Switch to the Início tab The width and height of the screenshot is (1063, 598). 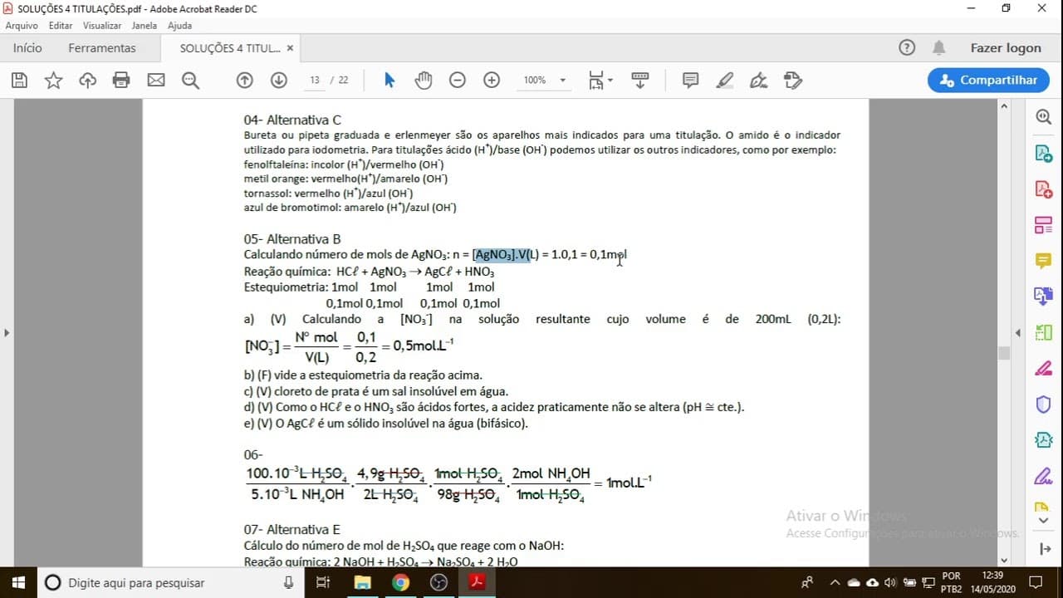[x=27, y=48]
